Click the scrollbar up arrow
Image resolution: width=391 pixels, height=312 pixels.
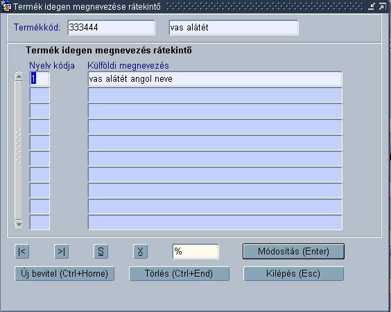pyautogui.click(x=19, y=76)
